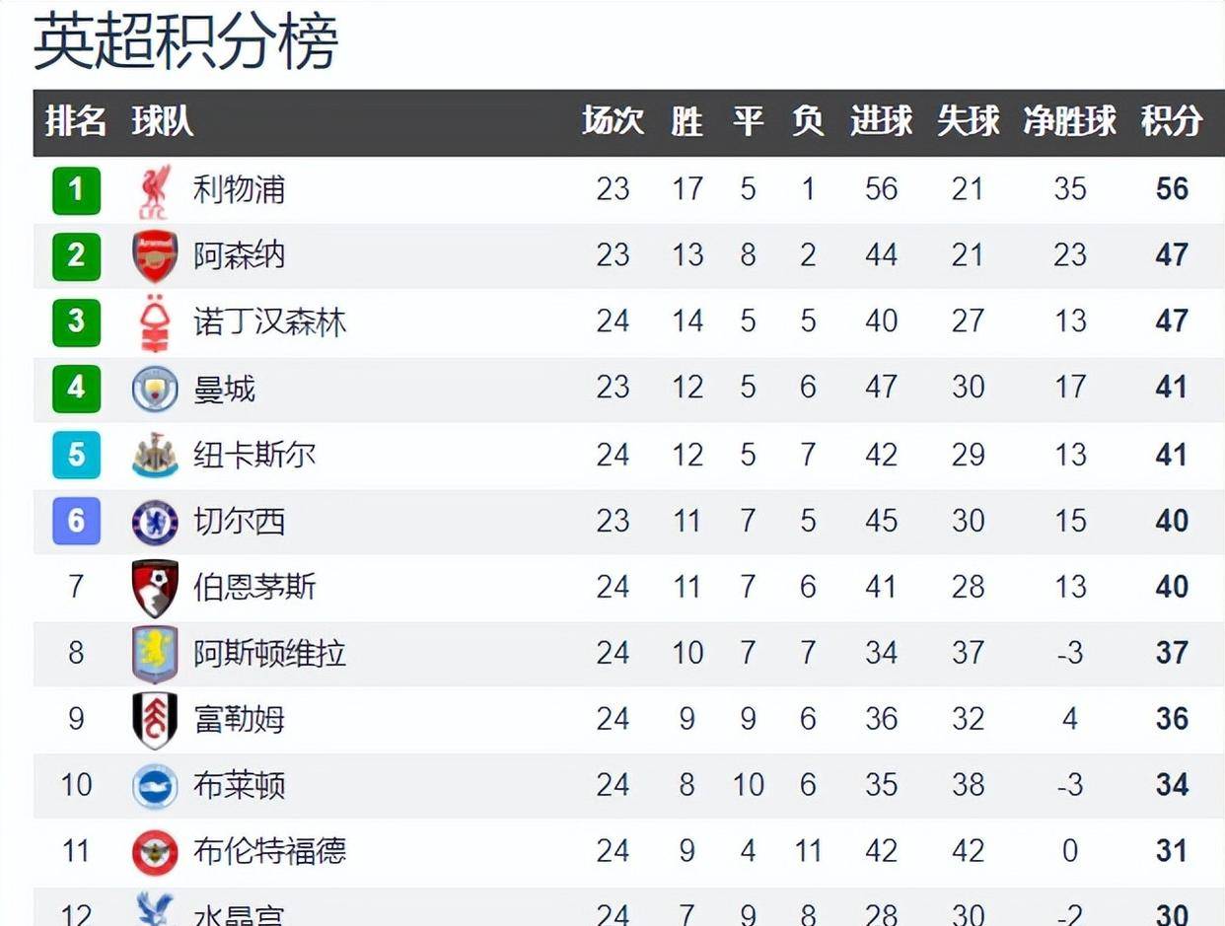Click the Newcastle United crest

pyautogui.click(x=155, y=455)
